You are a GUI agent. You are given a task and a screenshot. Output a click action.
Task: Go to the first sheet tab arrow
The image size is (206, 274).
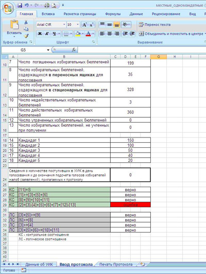click(4, 264)
